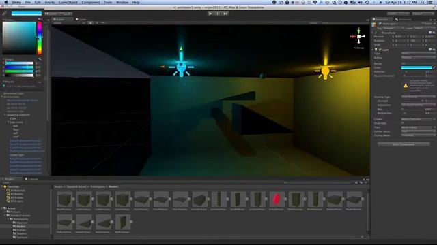Image resolution: width=437 pixels, height=245 pixels.
Task: Collapse the Standard Assets folder
Action: (5, 215)
